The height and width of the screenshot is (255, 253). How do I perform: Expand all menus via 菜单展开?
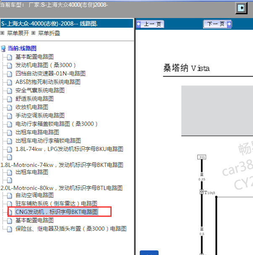coord(18,33)
